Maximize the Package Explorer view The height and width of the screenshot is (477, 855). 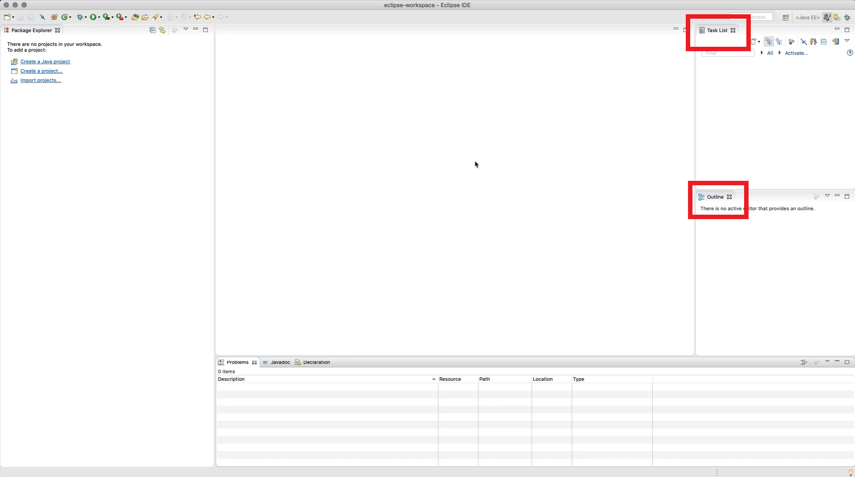[205, 30]
